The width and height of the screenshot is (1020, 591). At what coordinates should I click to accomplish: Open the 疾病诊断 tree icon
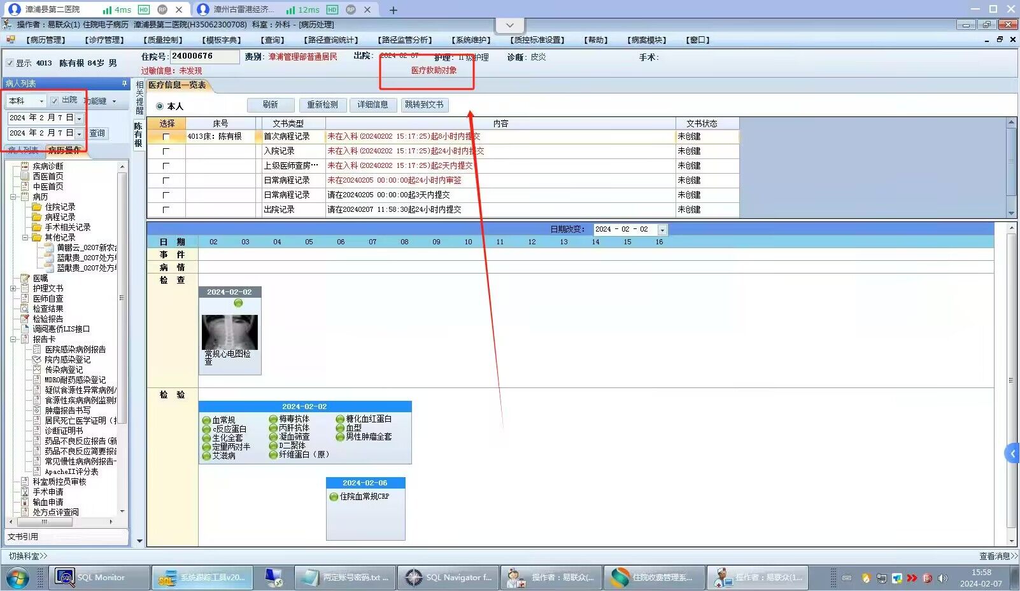tap(25, 166)
